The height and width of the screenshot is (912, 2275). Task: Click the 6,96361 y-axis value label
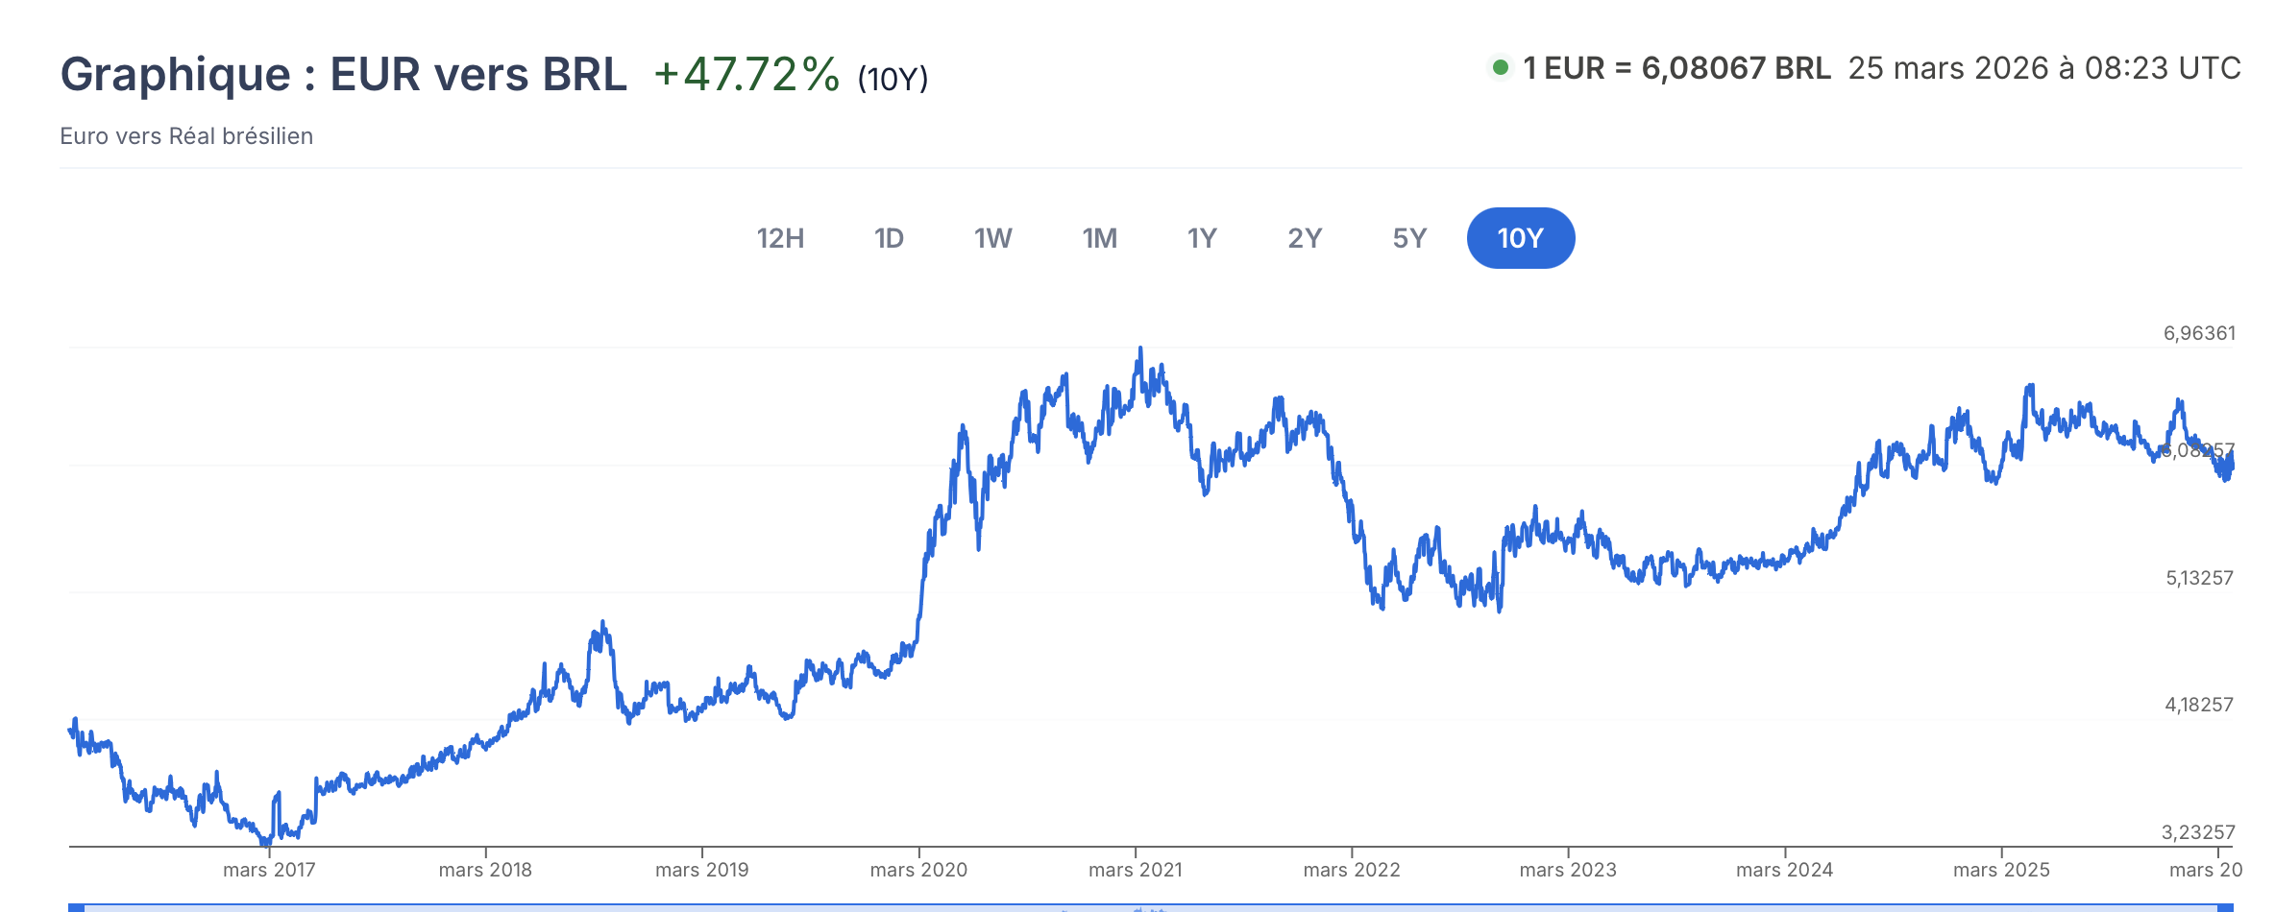click(x=2199, y=333)
